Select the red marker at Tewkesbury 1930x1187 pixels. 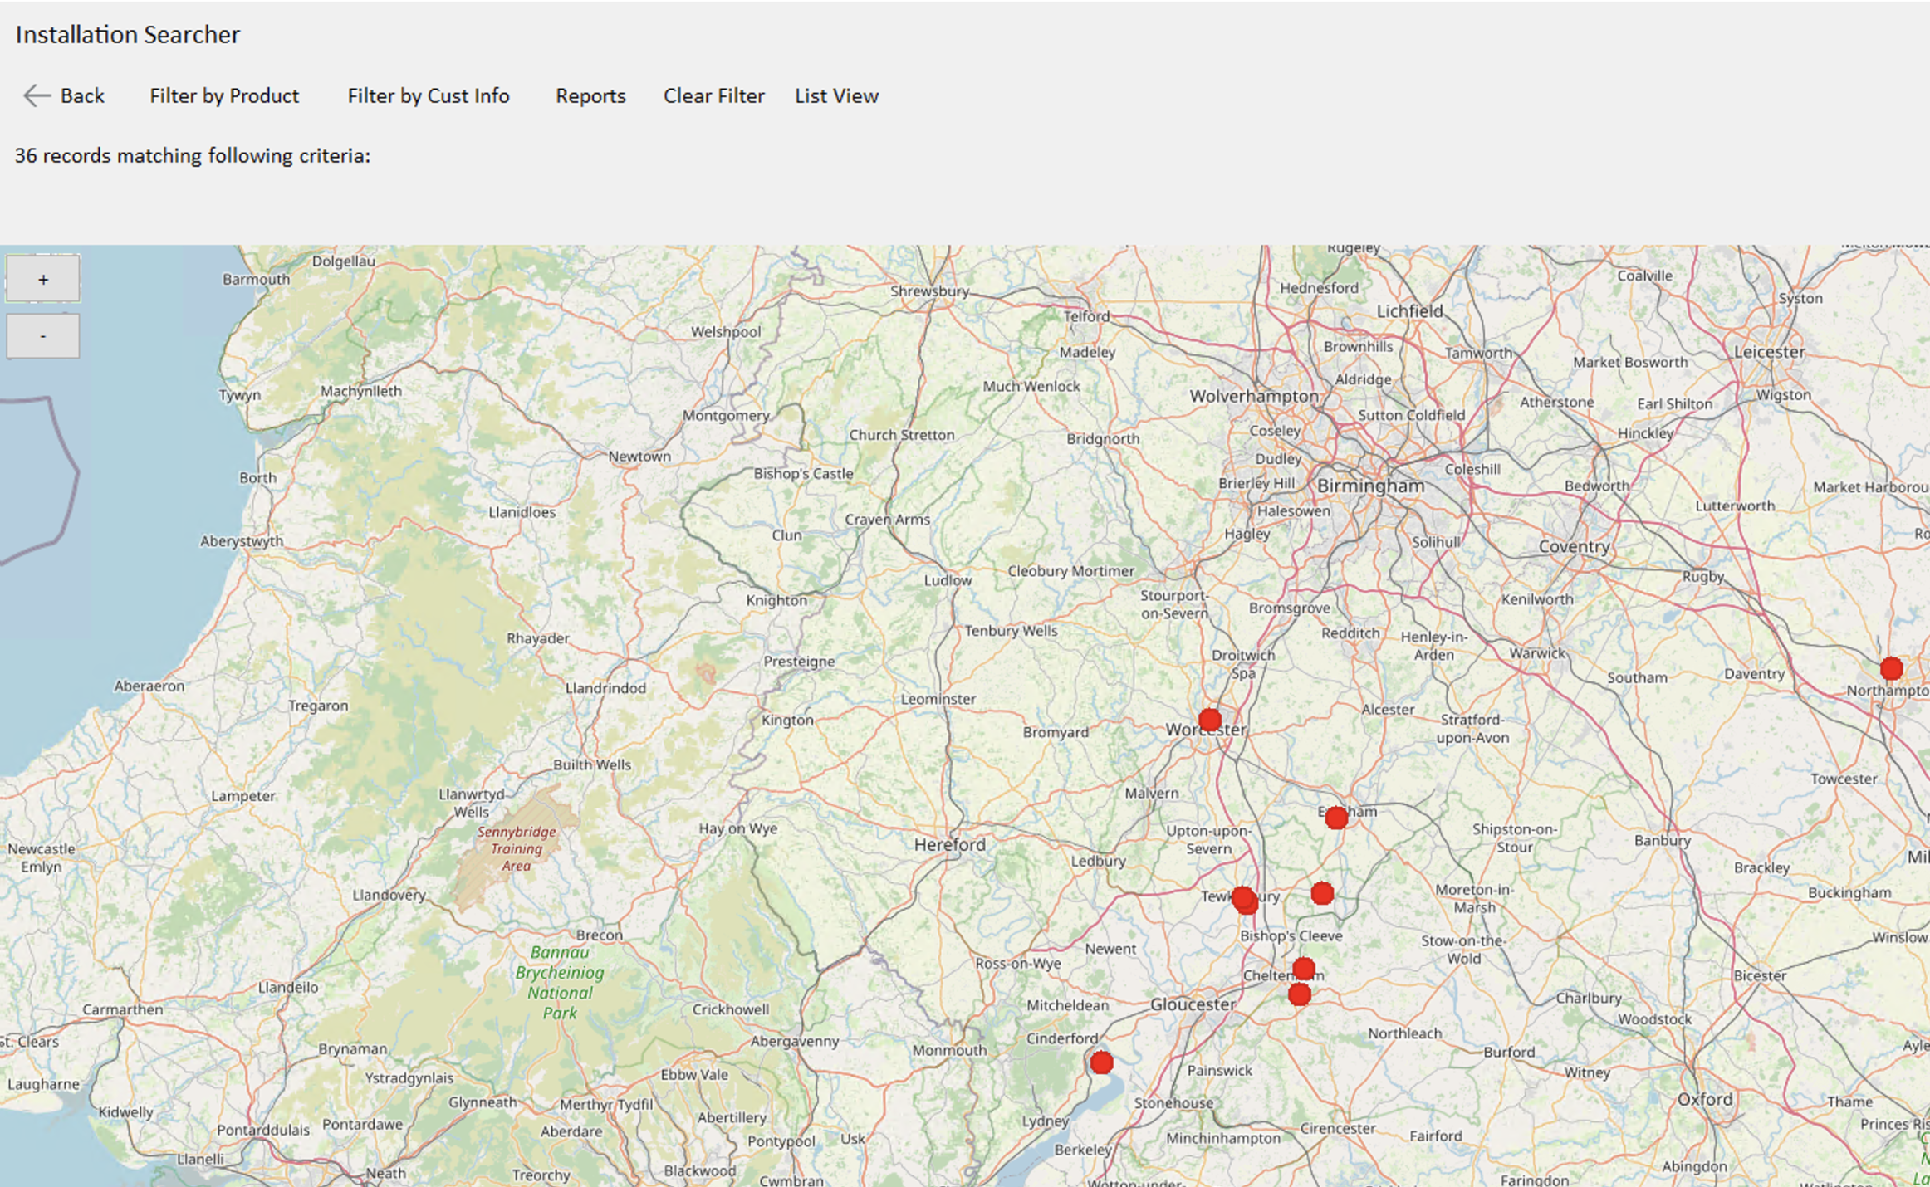[1244, 899]
